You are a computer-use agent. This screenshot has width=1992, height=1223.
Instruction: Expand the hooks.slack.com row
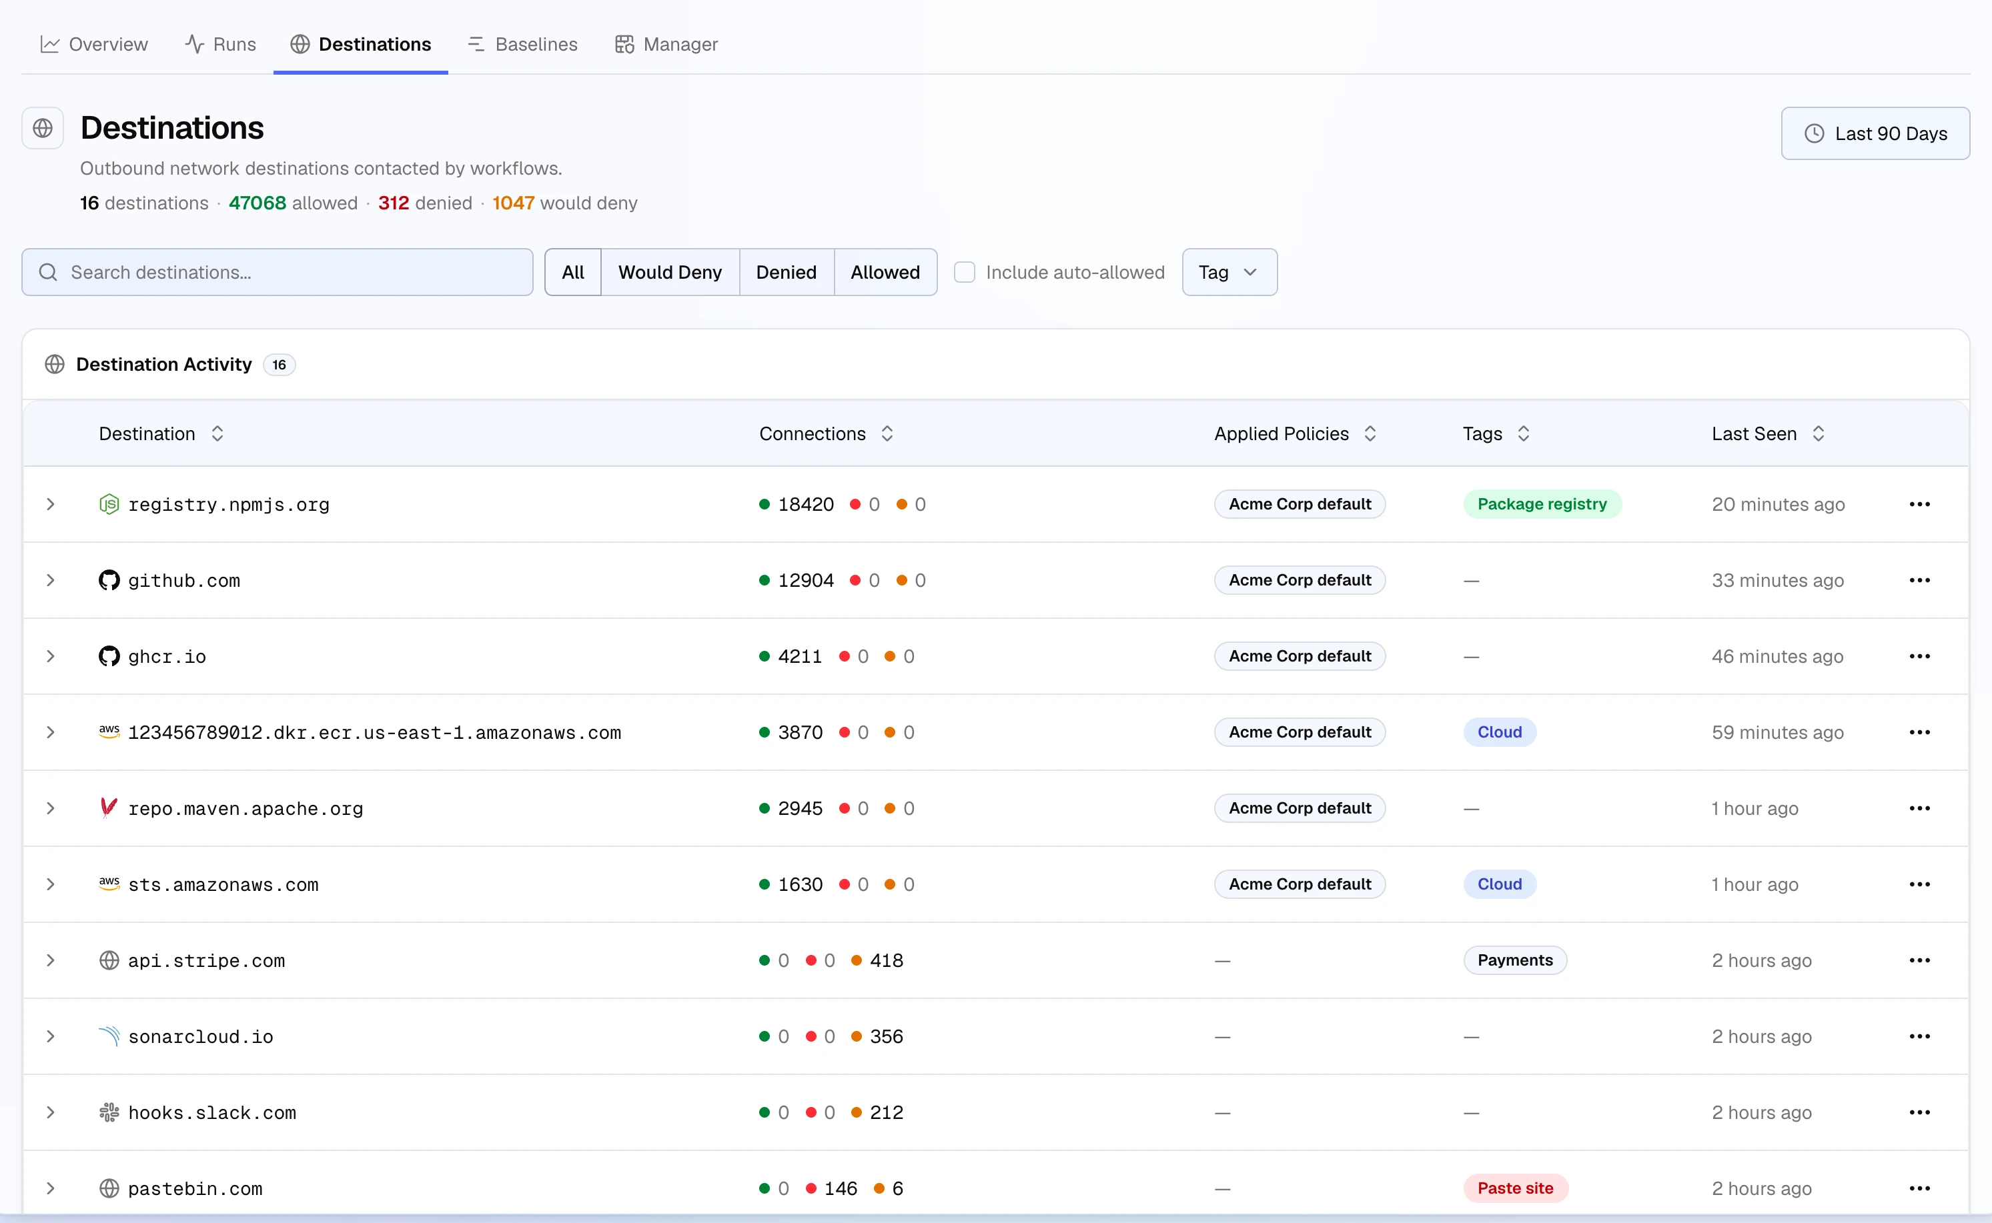point(50,1113)
